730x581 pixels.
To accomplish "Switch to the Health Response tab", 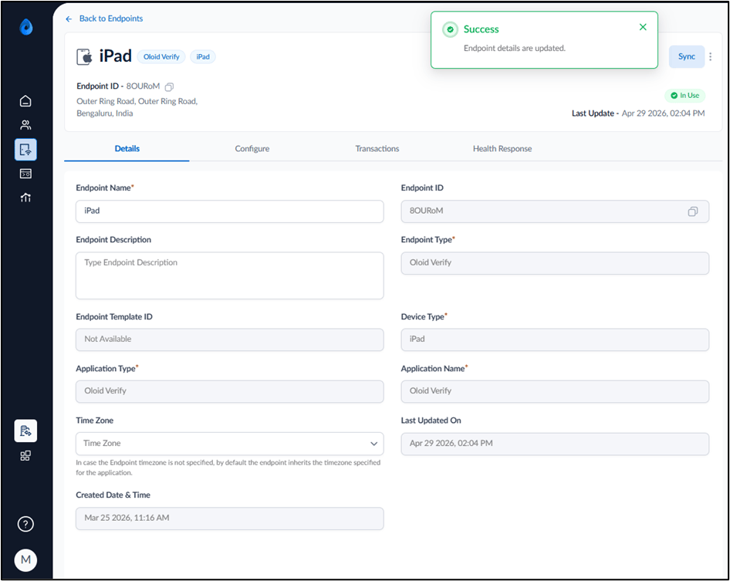I will coord(502,148).
